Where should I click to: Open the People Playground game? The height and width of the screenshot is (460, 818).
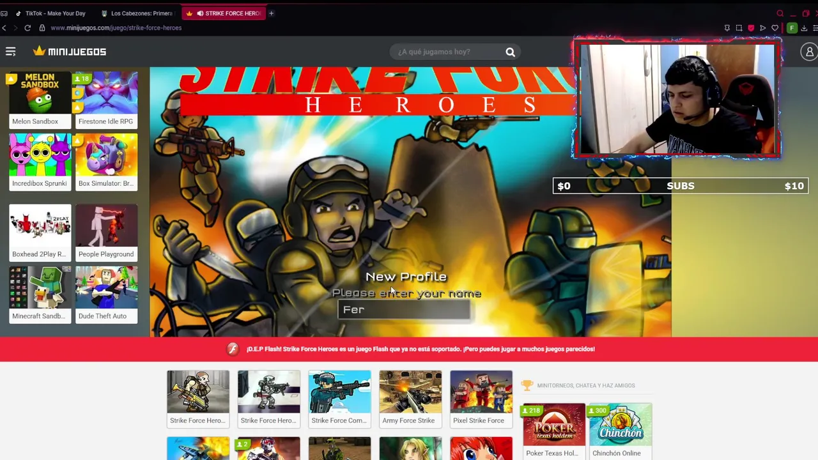click(106, 233)
